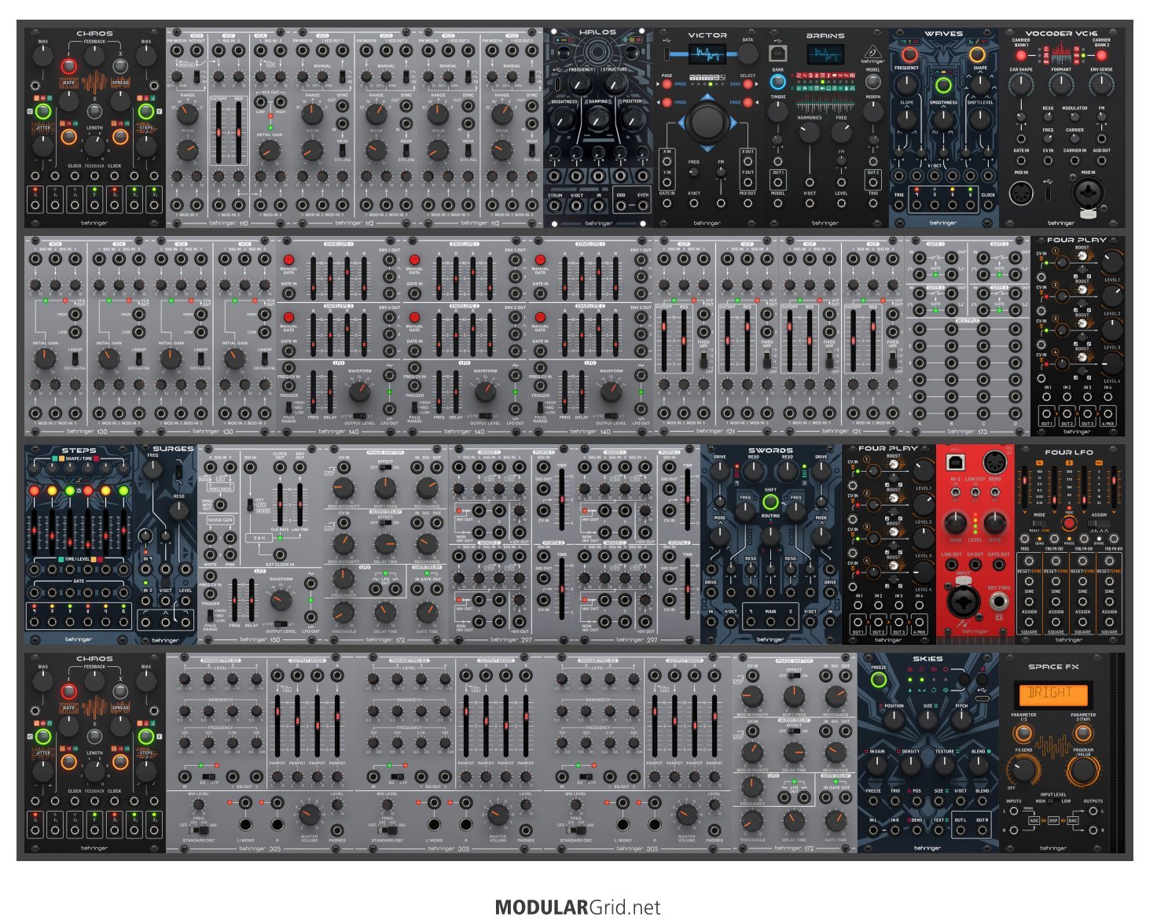Click the USB port on the Skies module
Viewport: 1157px width, 924px height.
[981, 697]
